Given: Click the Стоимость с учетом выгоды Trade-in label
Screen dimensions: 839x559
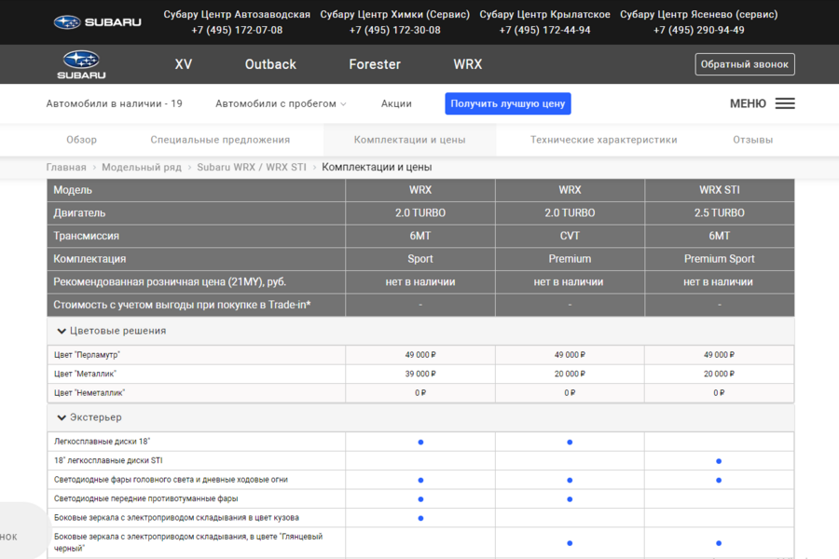Looking at the screenshot, I should [182, 305].
